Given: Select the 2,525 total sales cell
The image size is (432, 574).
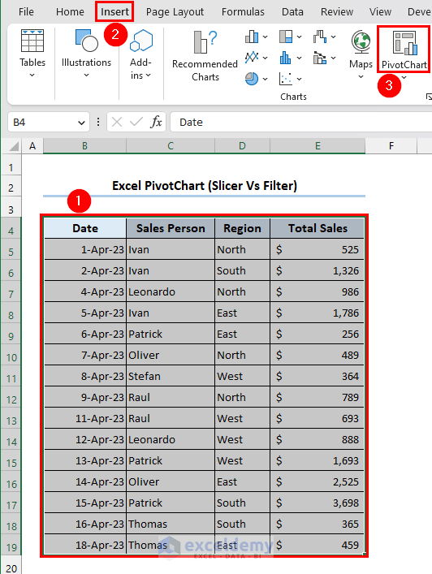Looking at the screenshot, I should [318, 481].
